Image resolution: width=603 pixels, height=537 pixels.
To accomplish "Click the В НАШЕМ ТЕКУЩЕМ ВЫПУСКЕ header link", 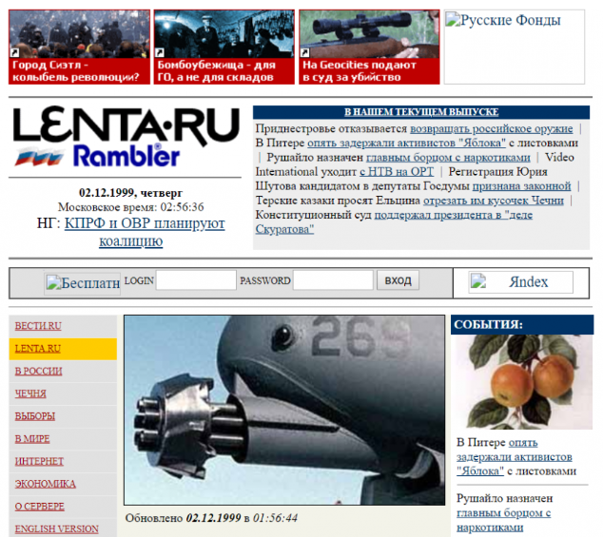I will point(421,112).
